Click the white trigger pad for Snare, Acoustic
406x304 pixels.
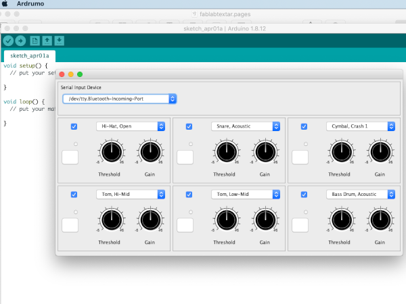pos(185,157)
